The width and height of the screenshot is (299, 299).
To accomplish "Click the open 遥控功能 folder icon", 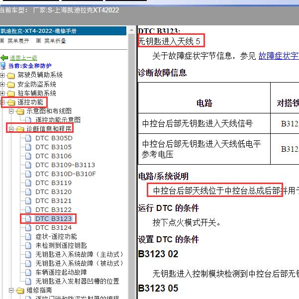I will (11, 102).
